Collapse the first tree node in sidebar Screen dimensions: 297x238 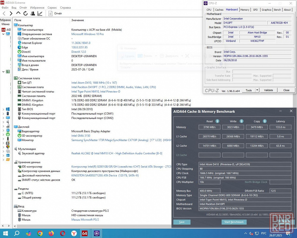click(x=3, y=34)
